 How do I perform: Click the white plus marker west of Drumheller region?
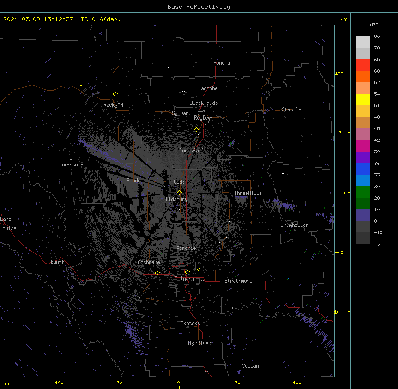283,173
